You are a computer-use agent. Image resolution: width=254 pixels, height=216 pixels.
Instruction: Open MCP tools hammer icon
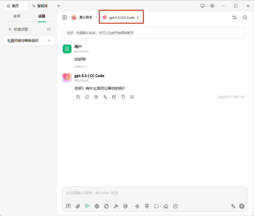(x=116, y=206)
